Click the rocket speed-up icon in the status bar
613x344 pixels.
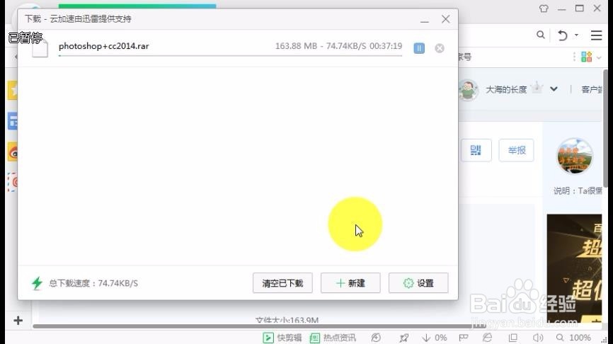pyautogui.click(x=404, y=338)
